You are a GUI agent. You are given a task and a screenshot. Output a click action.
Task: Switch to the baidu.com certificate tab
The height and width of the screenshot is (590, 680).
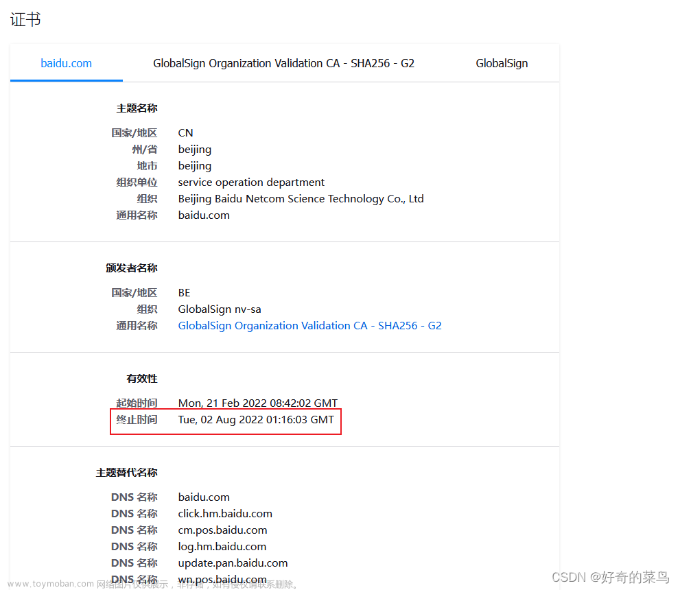pos(67,63)
